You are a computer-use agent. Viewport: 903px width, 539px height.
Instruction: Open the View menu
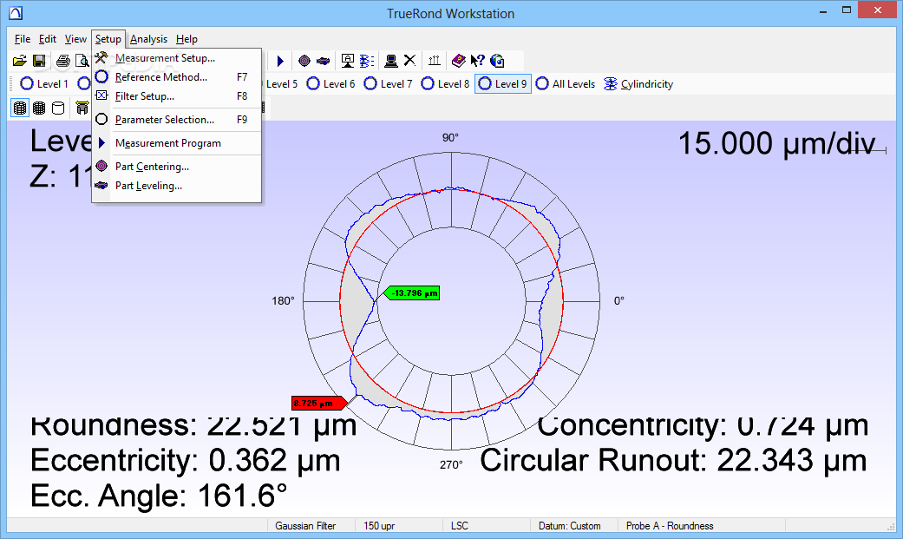[75, 39]
